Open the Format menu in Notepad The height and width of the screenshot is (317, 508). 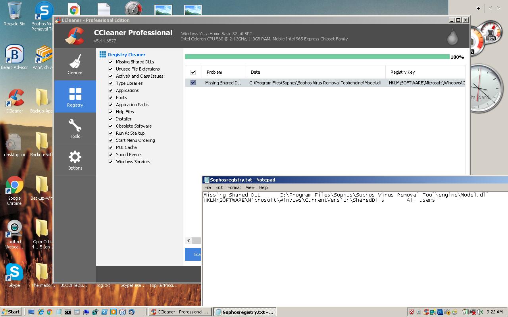234,187
